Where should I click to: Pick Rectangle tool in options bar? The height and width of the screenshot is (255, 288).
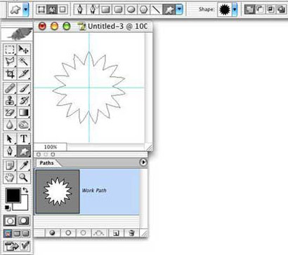pos(105,9)
